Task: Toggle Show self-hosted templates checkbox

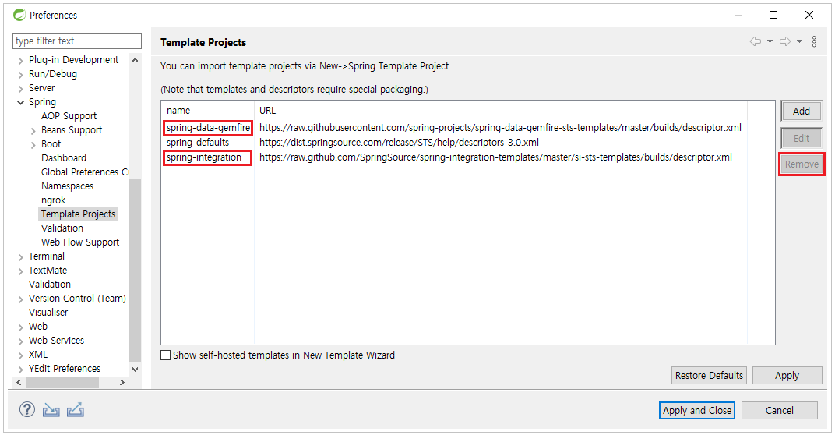Action: 166,355
